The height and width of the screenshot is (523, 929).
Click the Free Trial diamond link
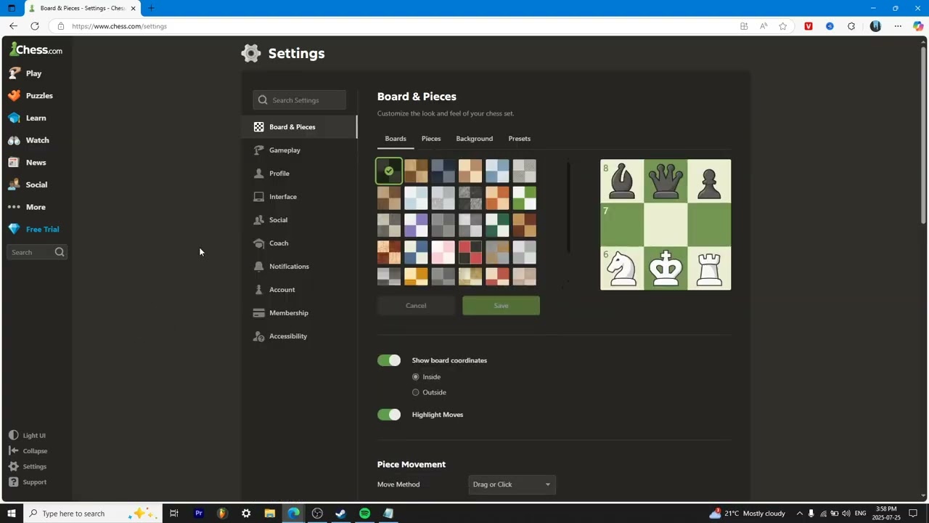click(x=34, y=230)
